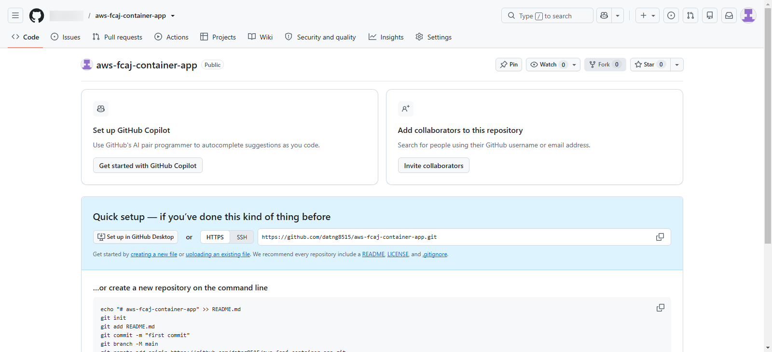The image size is (772, 352).
Task: Follow the creating a new file link
Action: point(154,254)
